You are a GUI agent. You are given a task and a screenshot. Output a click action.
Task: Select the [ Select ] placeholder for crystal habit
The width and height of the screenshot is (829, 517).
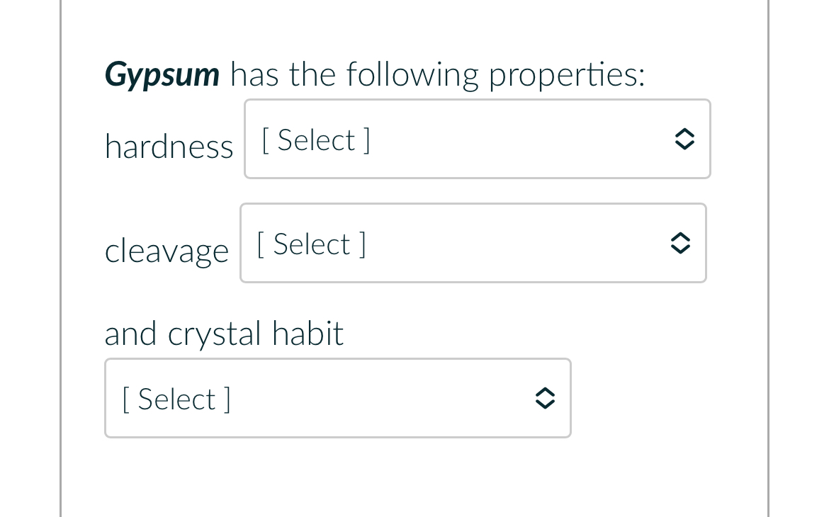176,398
